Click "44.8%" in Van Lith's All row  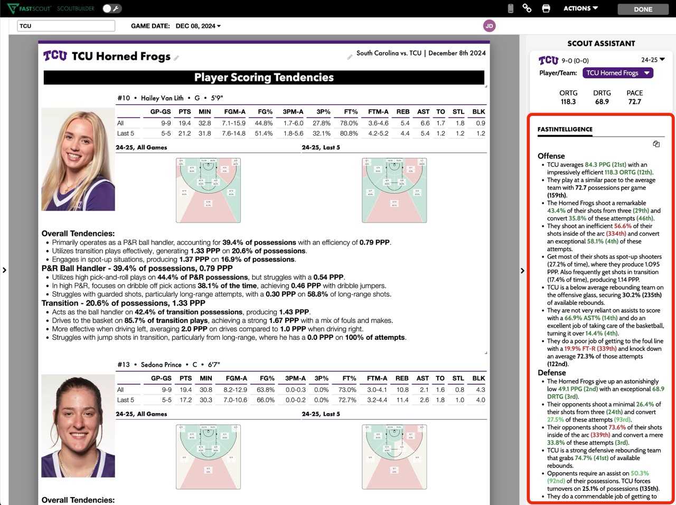pos(264,123)
